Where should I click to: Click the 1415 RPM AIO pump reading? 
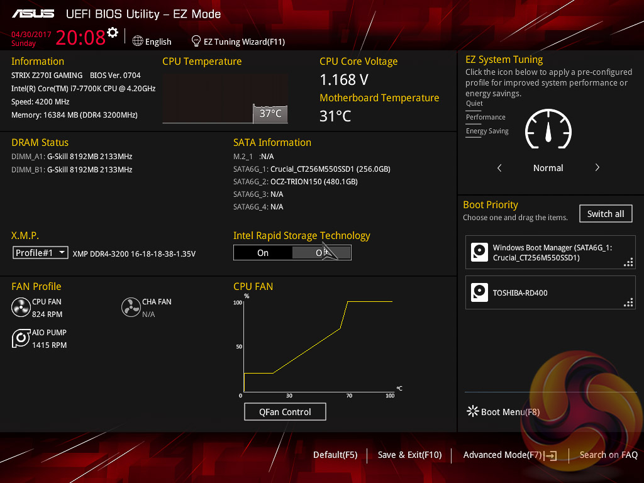pyautogui.click(x=49, y=345)
